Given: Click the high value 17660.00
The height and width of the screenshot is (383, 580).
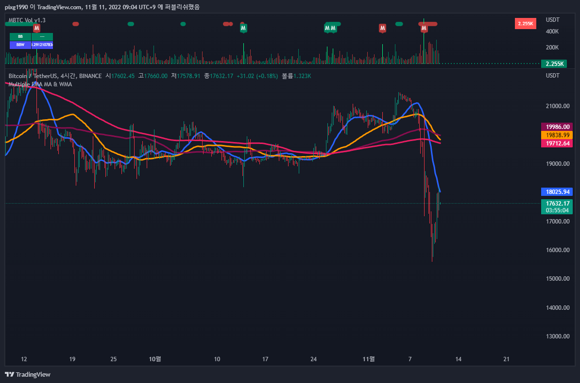Looking at the screenshot, I should pyautogui.click(x=156, y=76).
